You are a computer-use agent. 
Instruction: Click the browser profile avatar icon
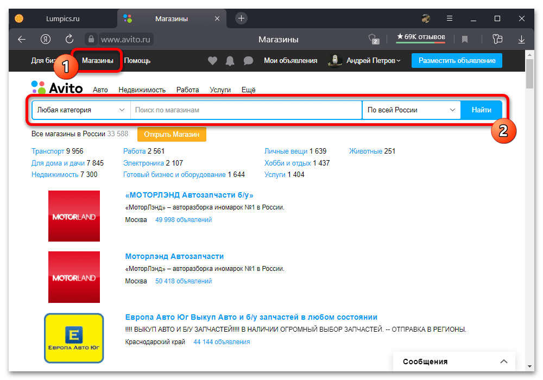point(426,18)
